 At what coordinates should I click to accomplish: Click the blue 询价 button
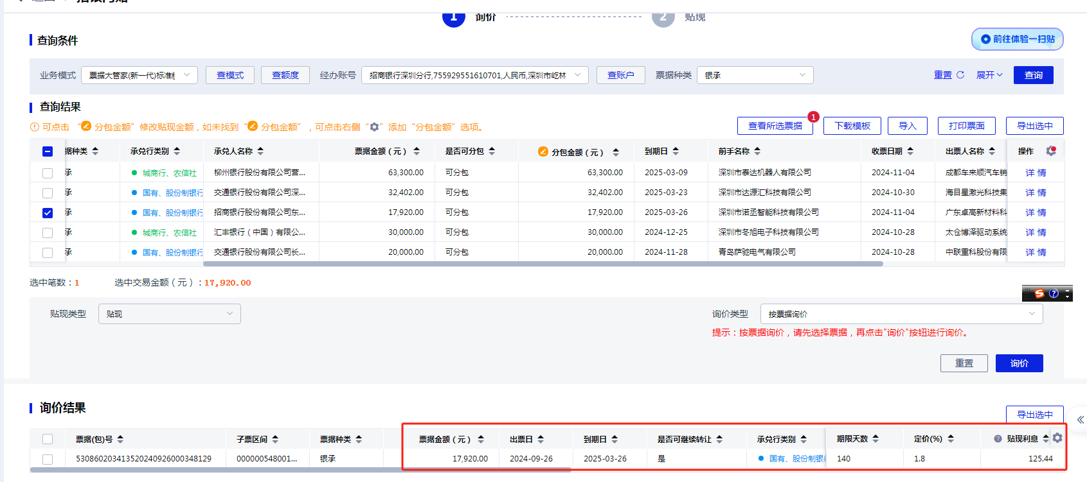click(x=1019, y=363)
